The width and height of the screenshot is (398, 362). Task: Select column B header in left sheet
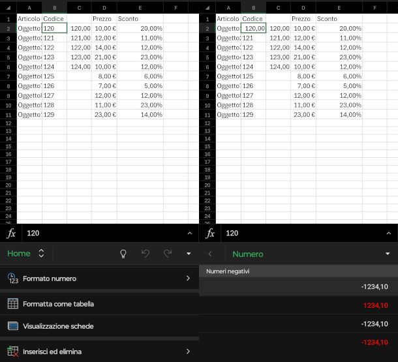pyautogui.click(x=55, y=8)
